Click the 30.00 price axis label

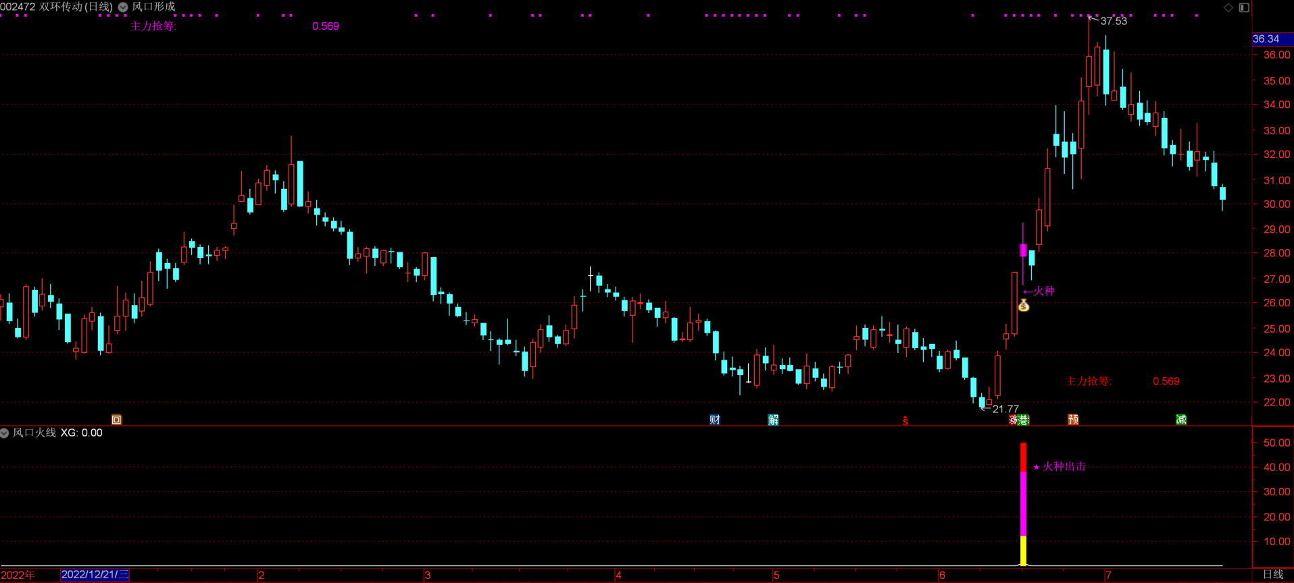pyautogui.click(x=1276, y=204)
